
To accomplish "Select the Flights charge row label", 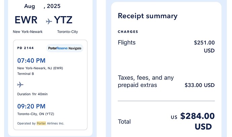I will tap(127, 42).
